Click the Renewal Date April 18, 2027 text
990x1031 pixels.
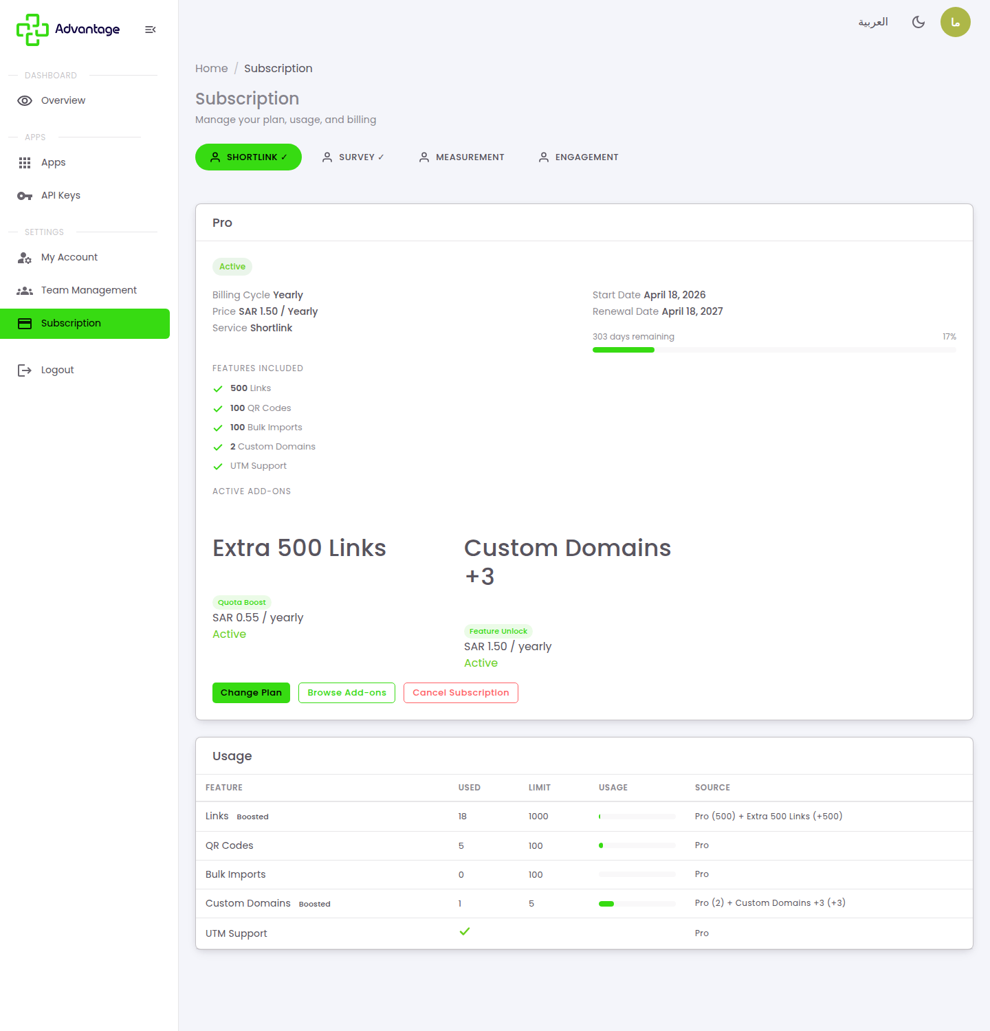tap(658, 311)
